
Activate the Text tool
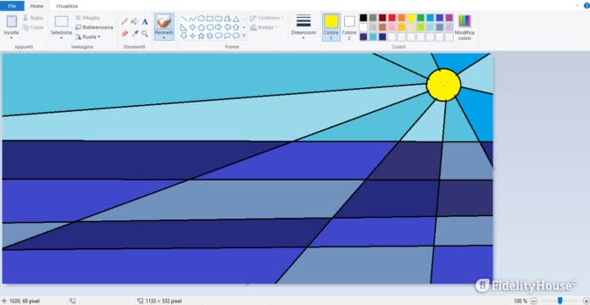[145, 21]
